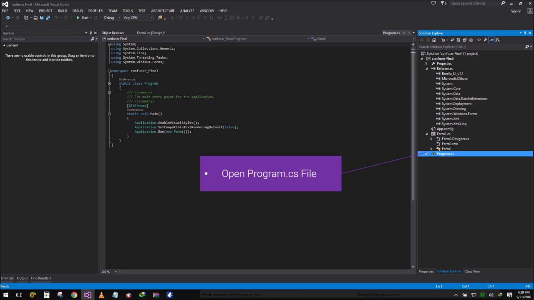Screen dimensions: 534x300
Task: Click the Collapse All icon in Solution Explorer
Action: coord(464,40)
